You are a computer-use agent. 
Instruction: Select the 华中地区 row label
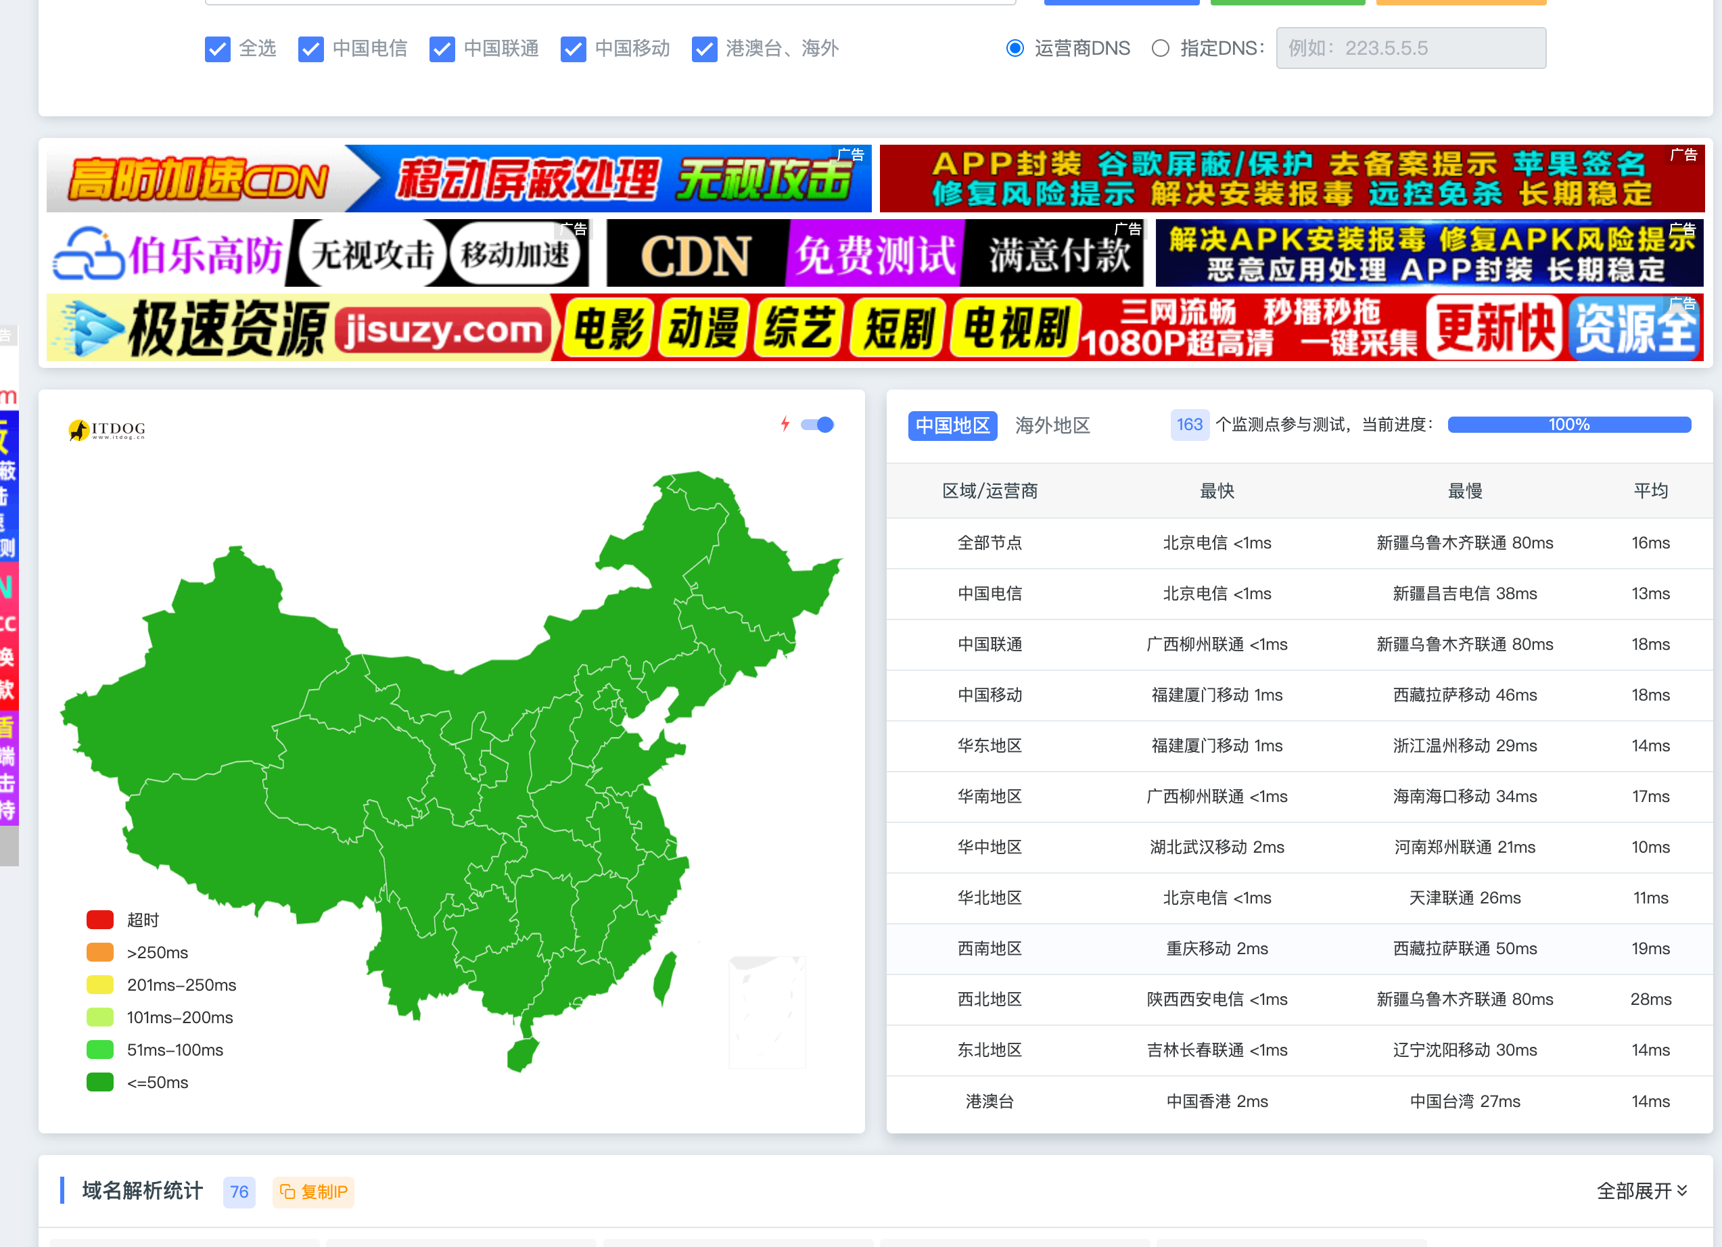pyautogui.click(x=990, y=848)
